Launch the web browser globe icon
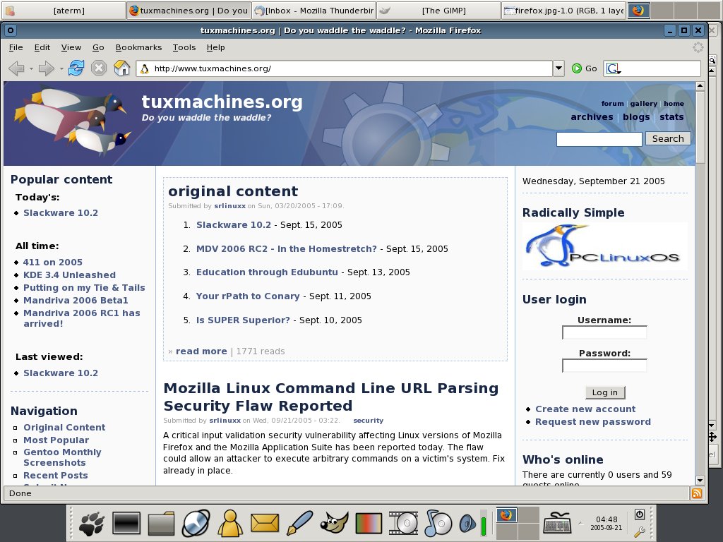Screen dimensions: 723x542 point(196,523)
